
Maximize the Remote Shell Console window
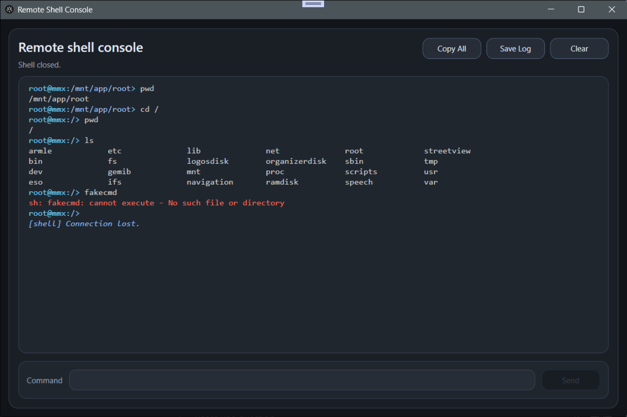581,9
